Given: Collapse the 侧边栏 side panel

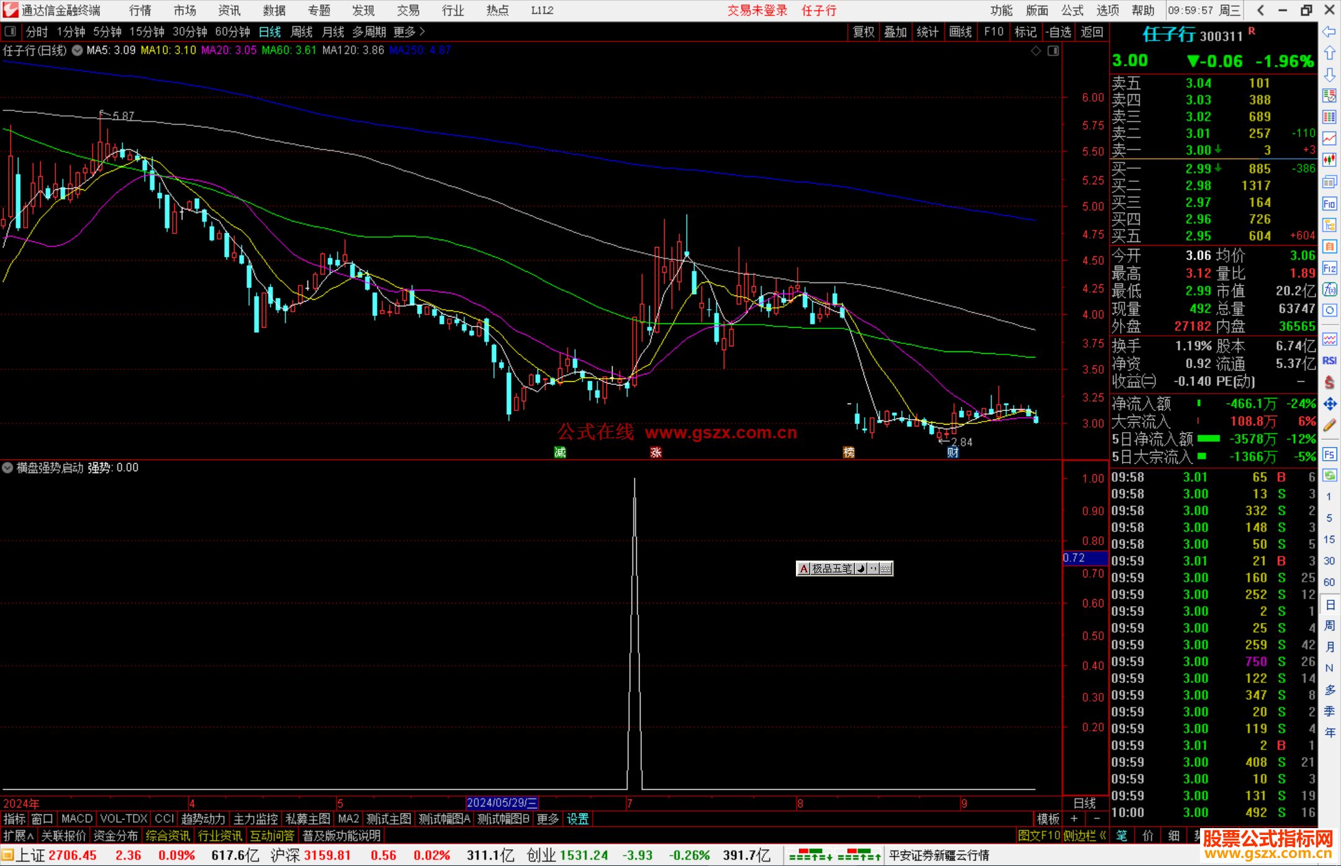Looking at the screenshot, I should tap(1085, 836).
